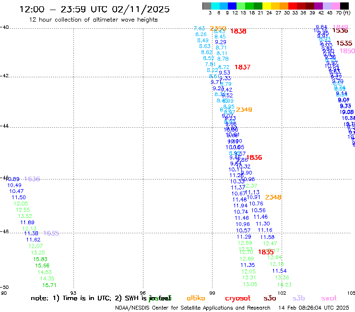Select the lavender s3b time label 1635

click(51, 233)
